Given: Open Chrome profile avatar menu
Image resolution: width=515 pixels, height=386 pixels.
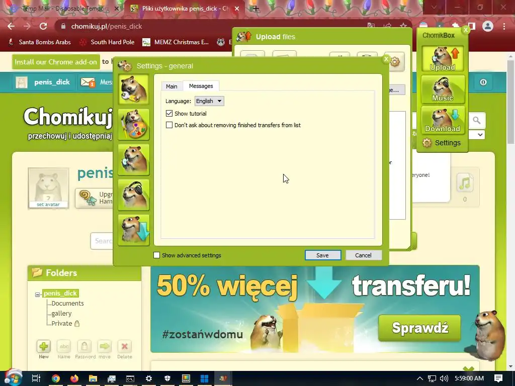Looking at the screenshot, I should coord(488,26).
